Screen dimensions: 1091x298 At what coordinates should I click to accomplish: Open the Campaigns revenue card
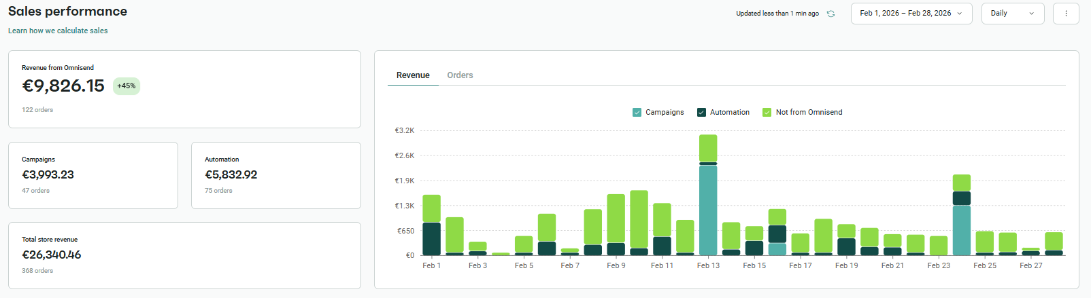93,175
